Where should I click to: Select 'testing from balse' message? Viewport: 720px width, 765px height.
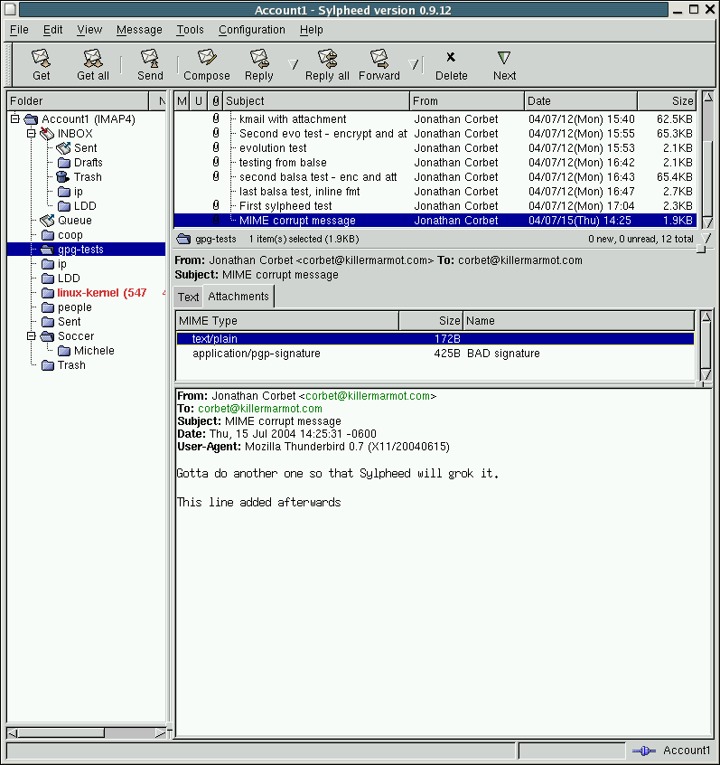click(x=435, y=163)
